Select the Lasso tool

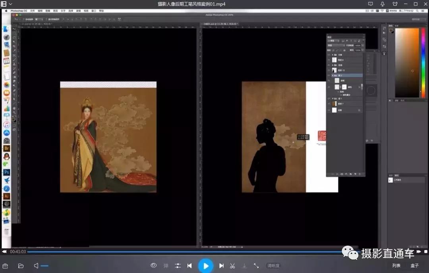point(14,37)
